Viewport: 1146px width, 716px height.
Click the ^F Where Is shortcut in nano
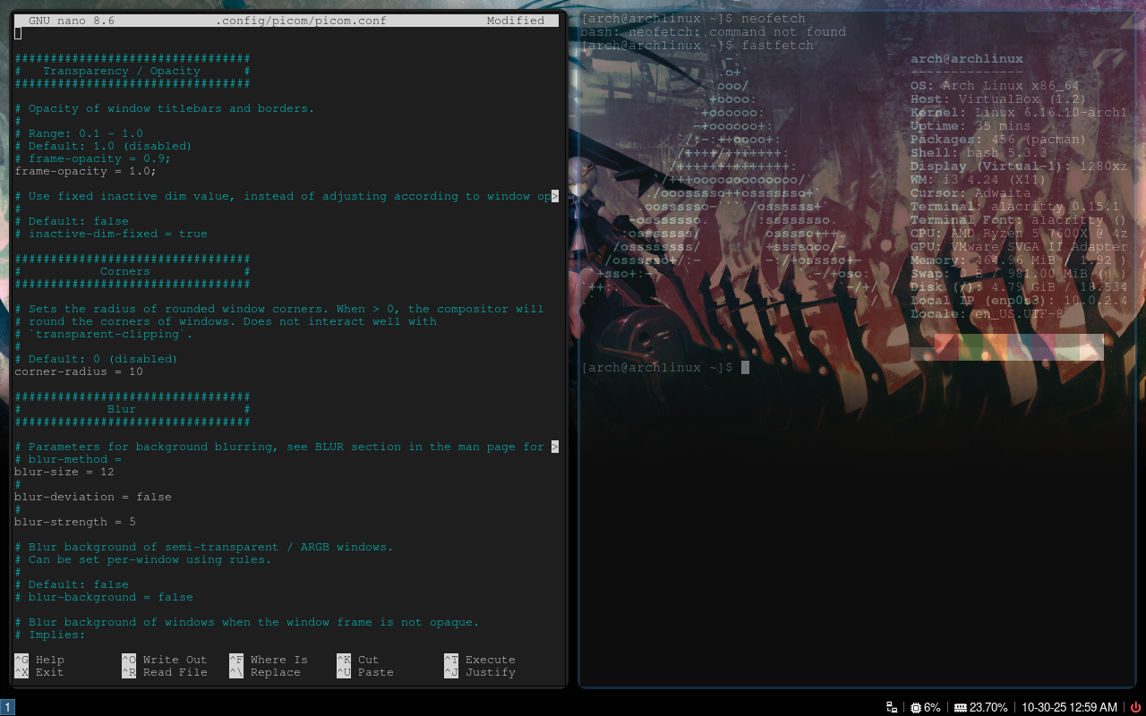tap(269, 660)
